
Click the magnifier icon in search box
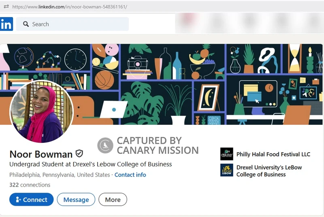pos(26,24)
